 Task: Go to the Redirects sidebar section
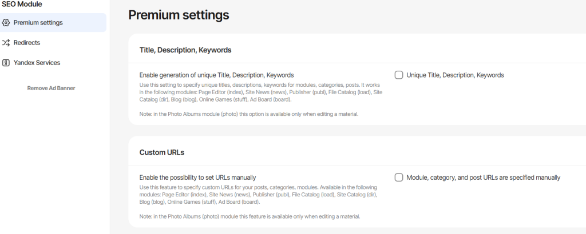click(x=53, y=42)
